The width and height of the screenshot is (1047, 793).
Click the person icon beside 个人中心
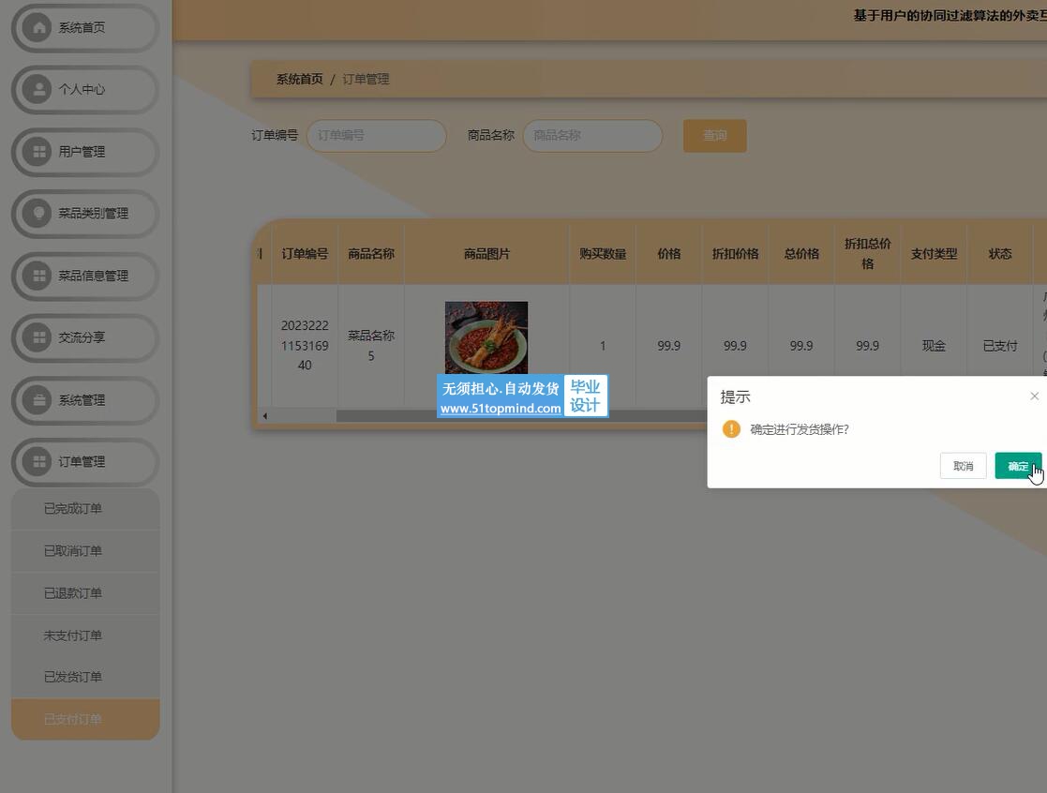pyautogui.click(x=38, y=90)
